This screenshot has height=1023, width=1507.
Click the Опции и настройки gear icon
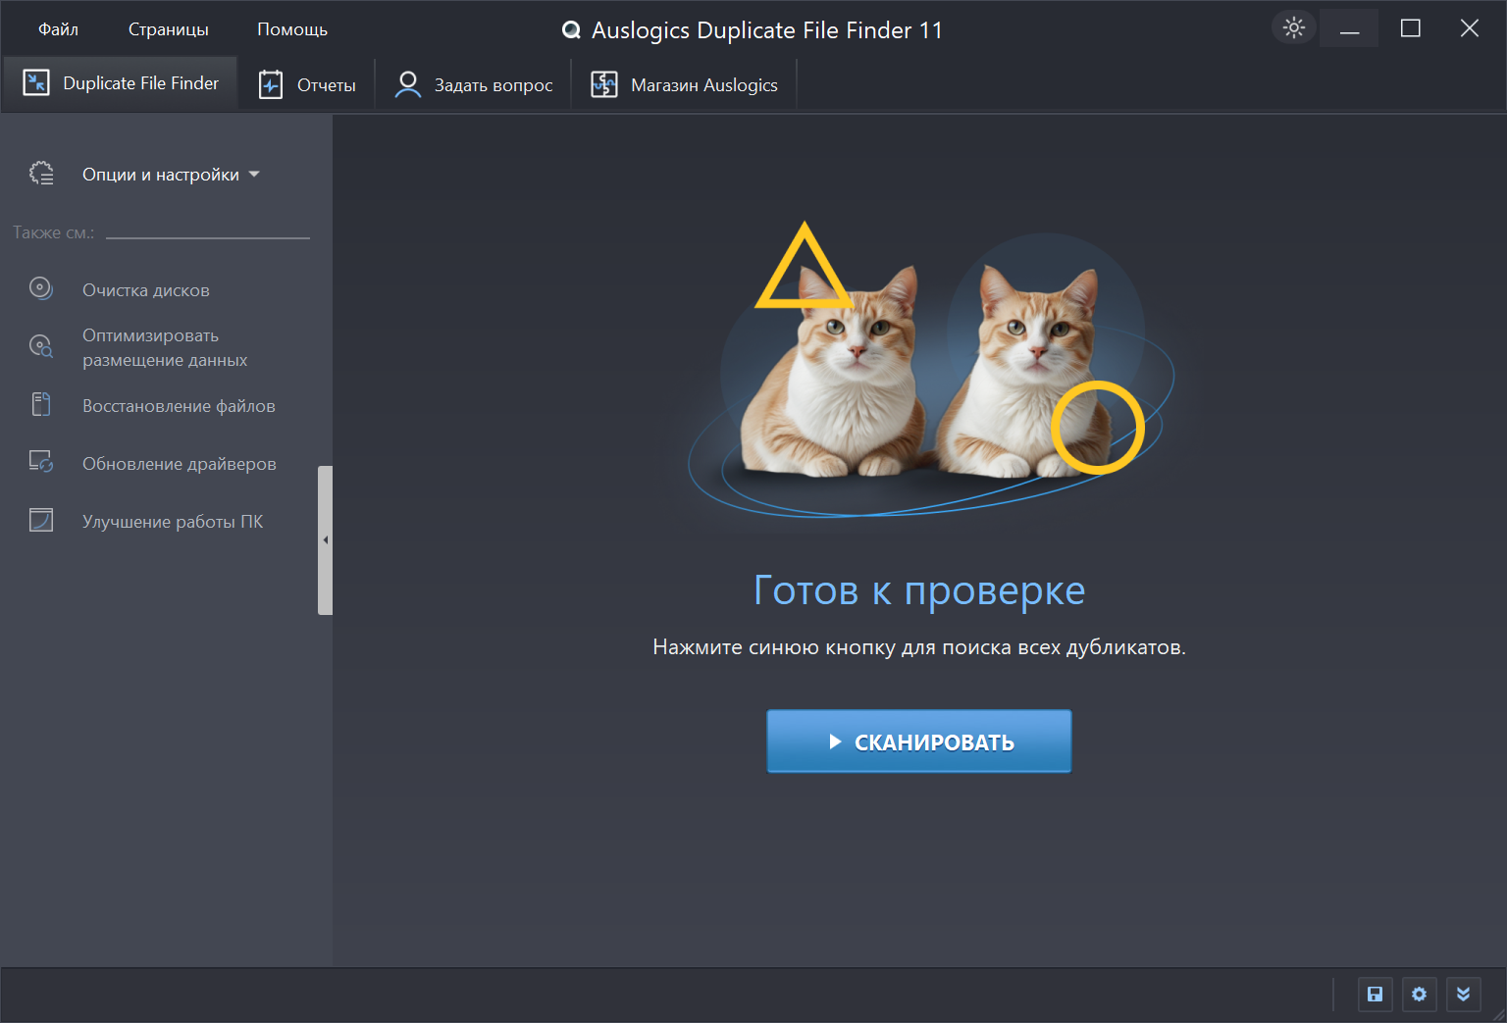[x=41, y=174]
